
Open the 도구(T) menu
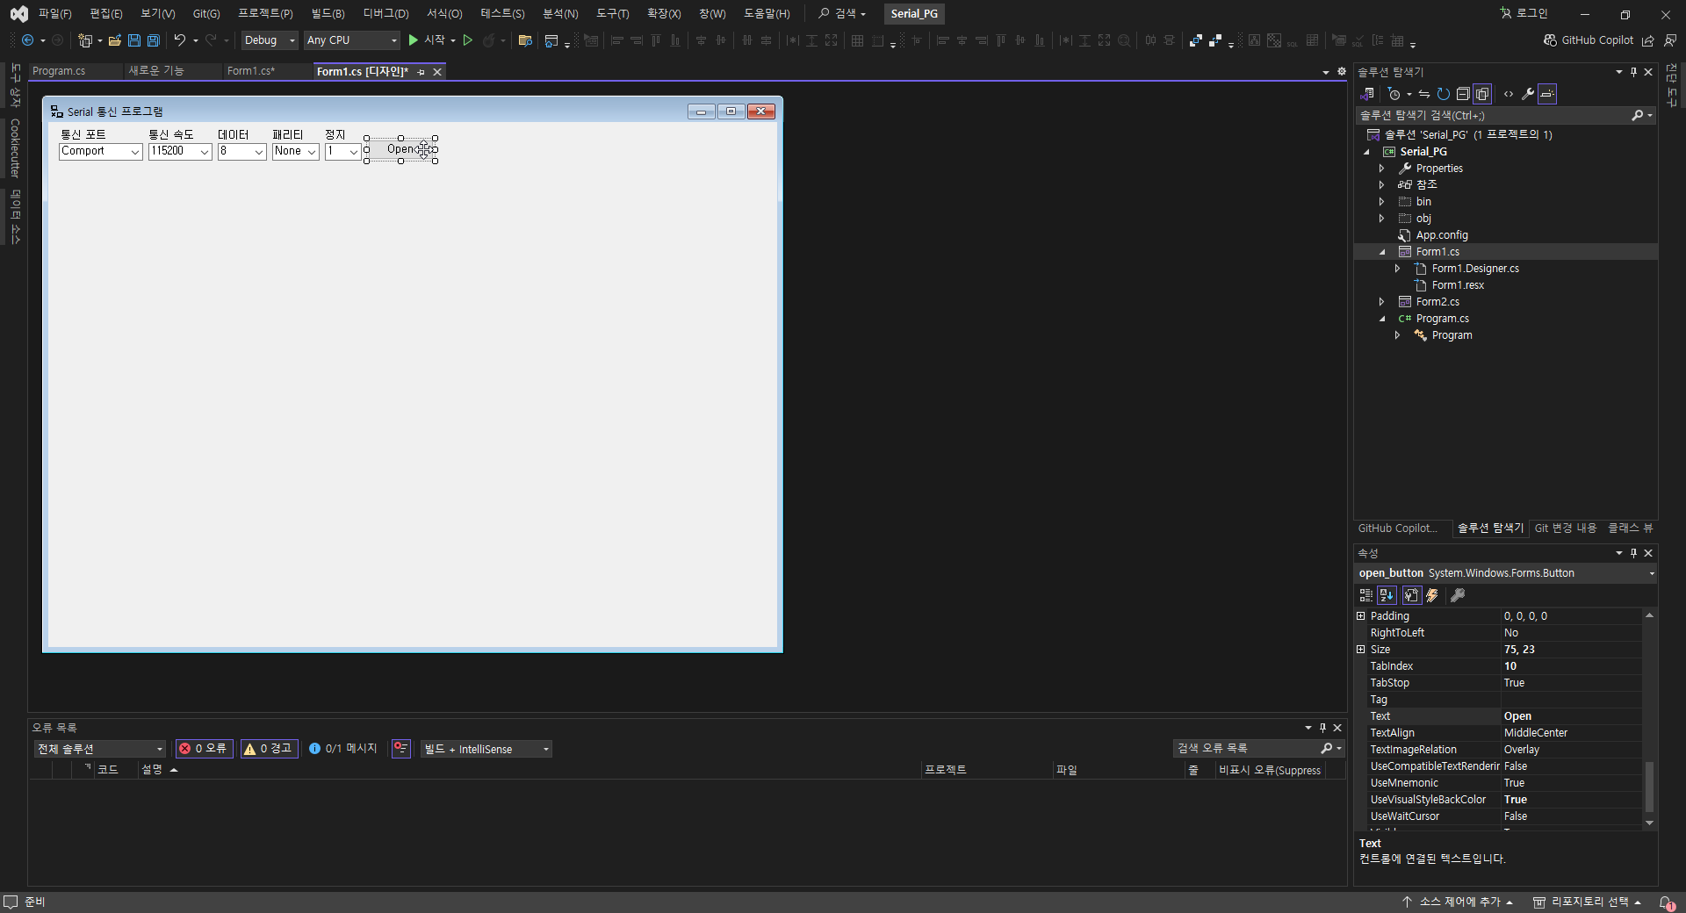pyautogui.click(x=613, y=14)
